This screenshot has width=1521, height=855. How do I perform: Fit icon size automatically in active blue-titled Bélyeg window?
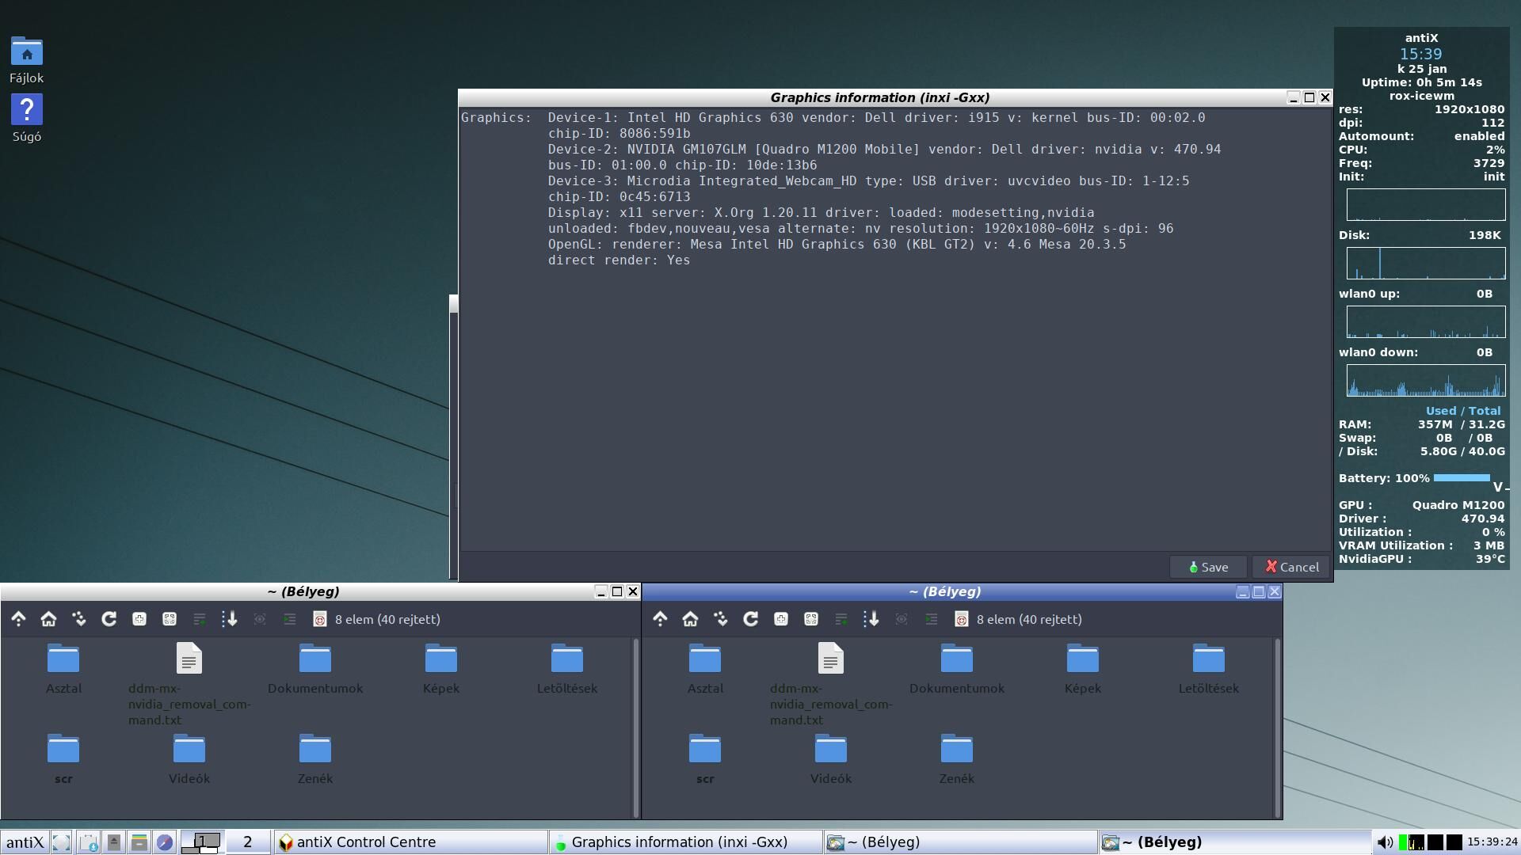[x=810, y=619]
